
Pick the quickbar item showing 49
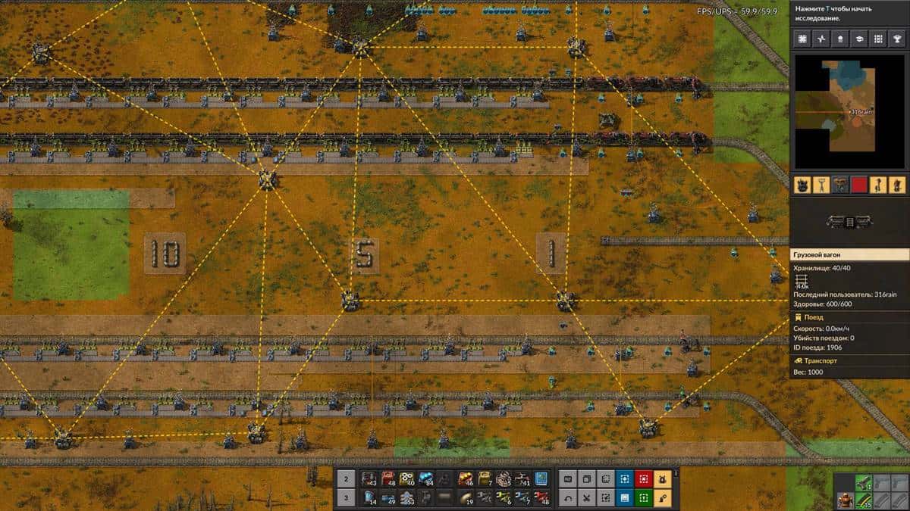click(388, 498)
